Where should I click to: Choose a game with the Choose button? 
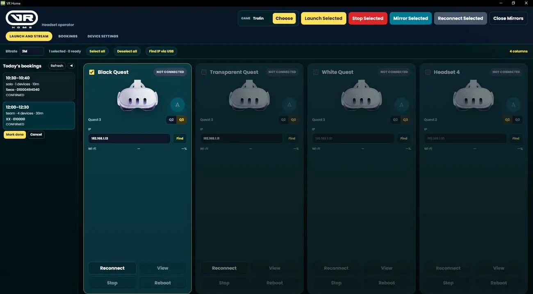pyautogui.click(x=284, y=18)
